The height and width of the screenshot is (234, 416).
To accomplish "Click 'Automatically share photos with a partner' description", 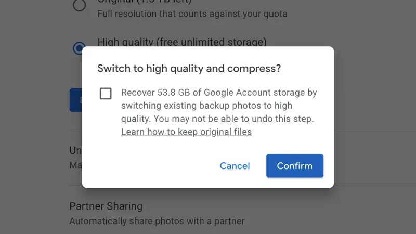I will (x=157, y=221).
